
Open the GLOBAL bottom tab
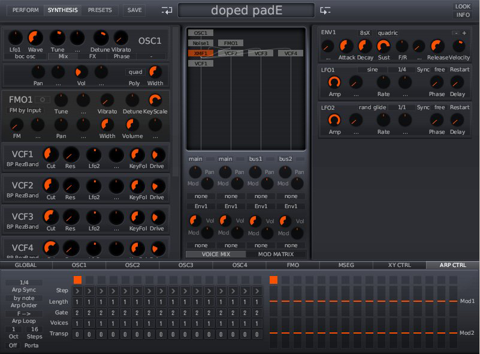tap(26, 265)
